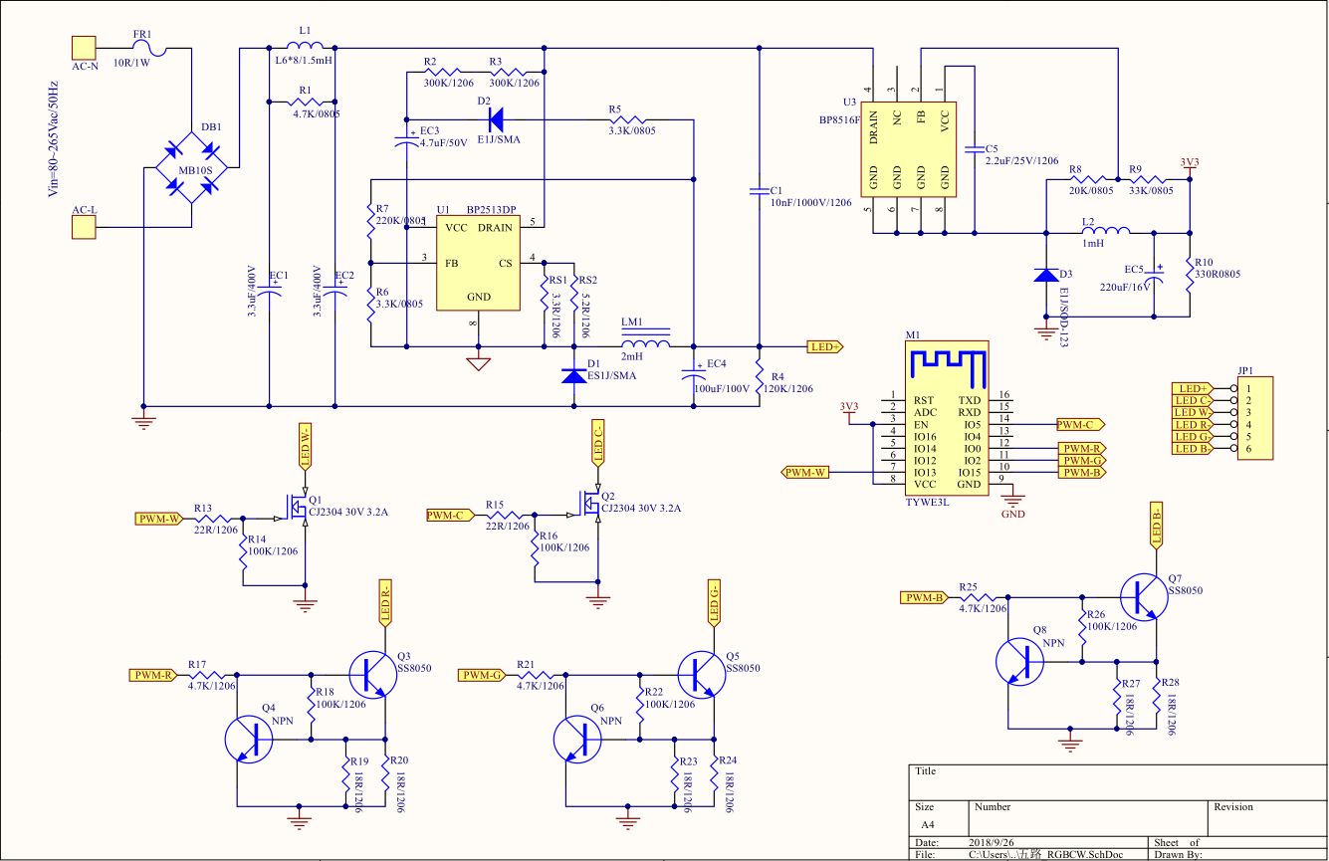Select the Q7 SS8050 transistor symbol
1329x861 pixels.
(1144, 597)
